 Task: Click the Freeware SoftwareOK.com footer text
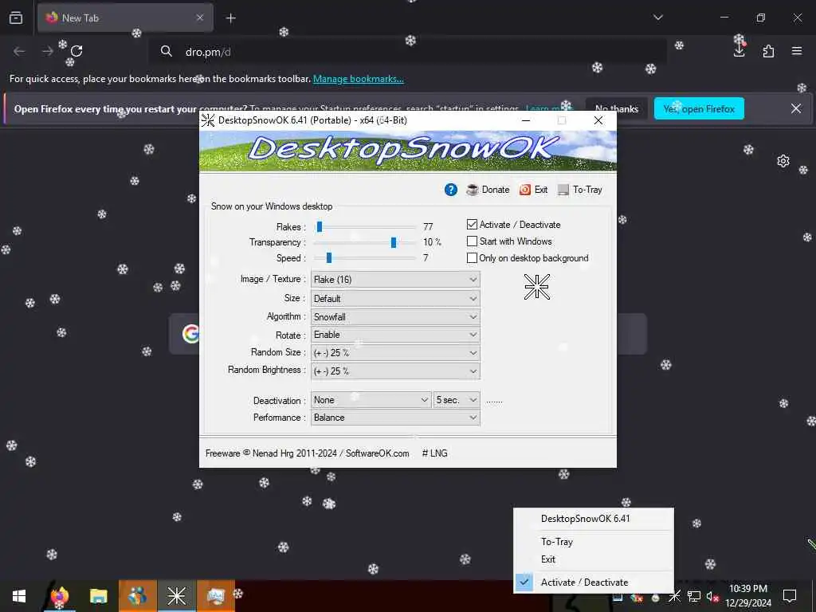coord(307,453)
